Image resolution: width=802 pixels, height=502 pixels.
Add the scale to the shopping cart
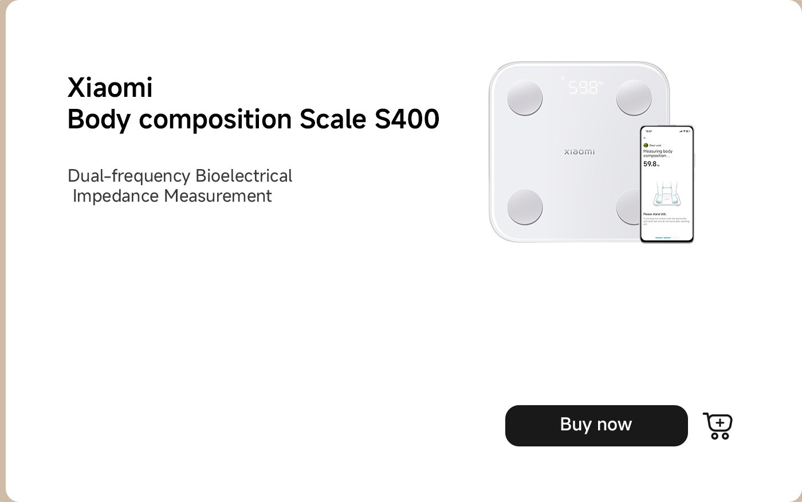point(717,426)
